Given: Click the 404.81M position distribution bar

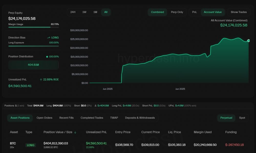Looking at the screenshot, I should tap(34, 65).
